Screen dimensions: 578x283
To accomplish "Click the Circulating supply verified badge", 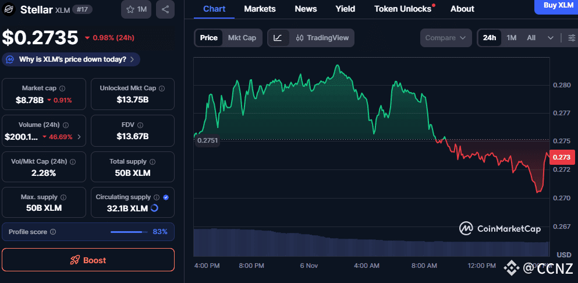I will [x=166, y=197].
